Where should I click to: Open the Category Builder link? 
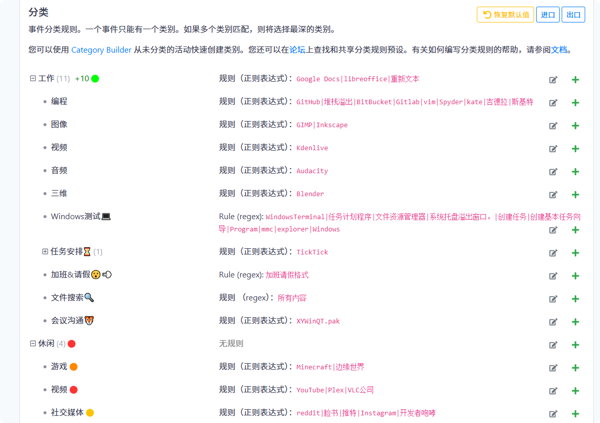[101, 50]
